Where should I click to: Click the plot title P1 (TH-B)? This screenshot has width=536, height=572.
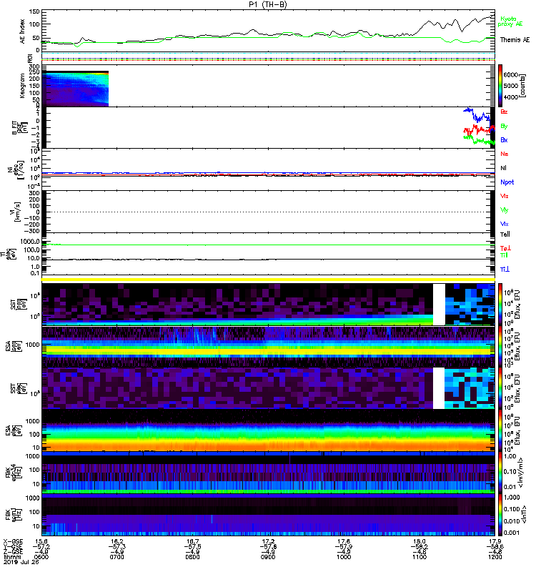pyautogui.click(x=267, y=4)
